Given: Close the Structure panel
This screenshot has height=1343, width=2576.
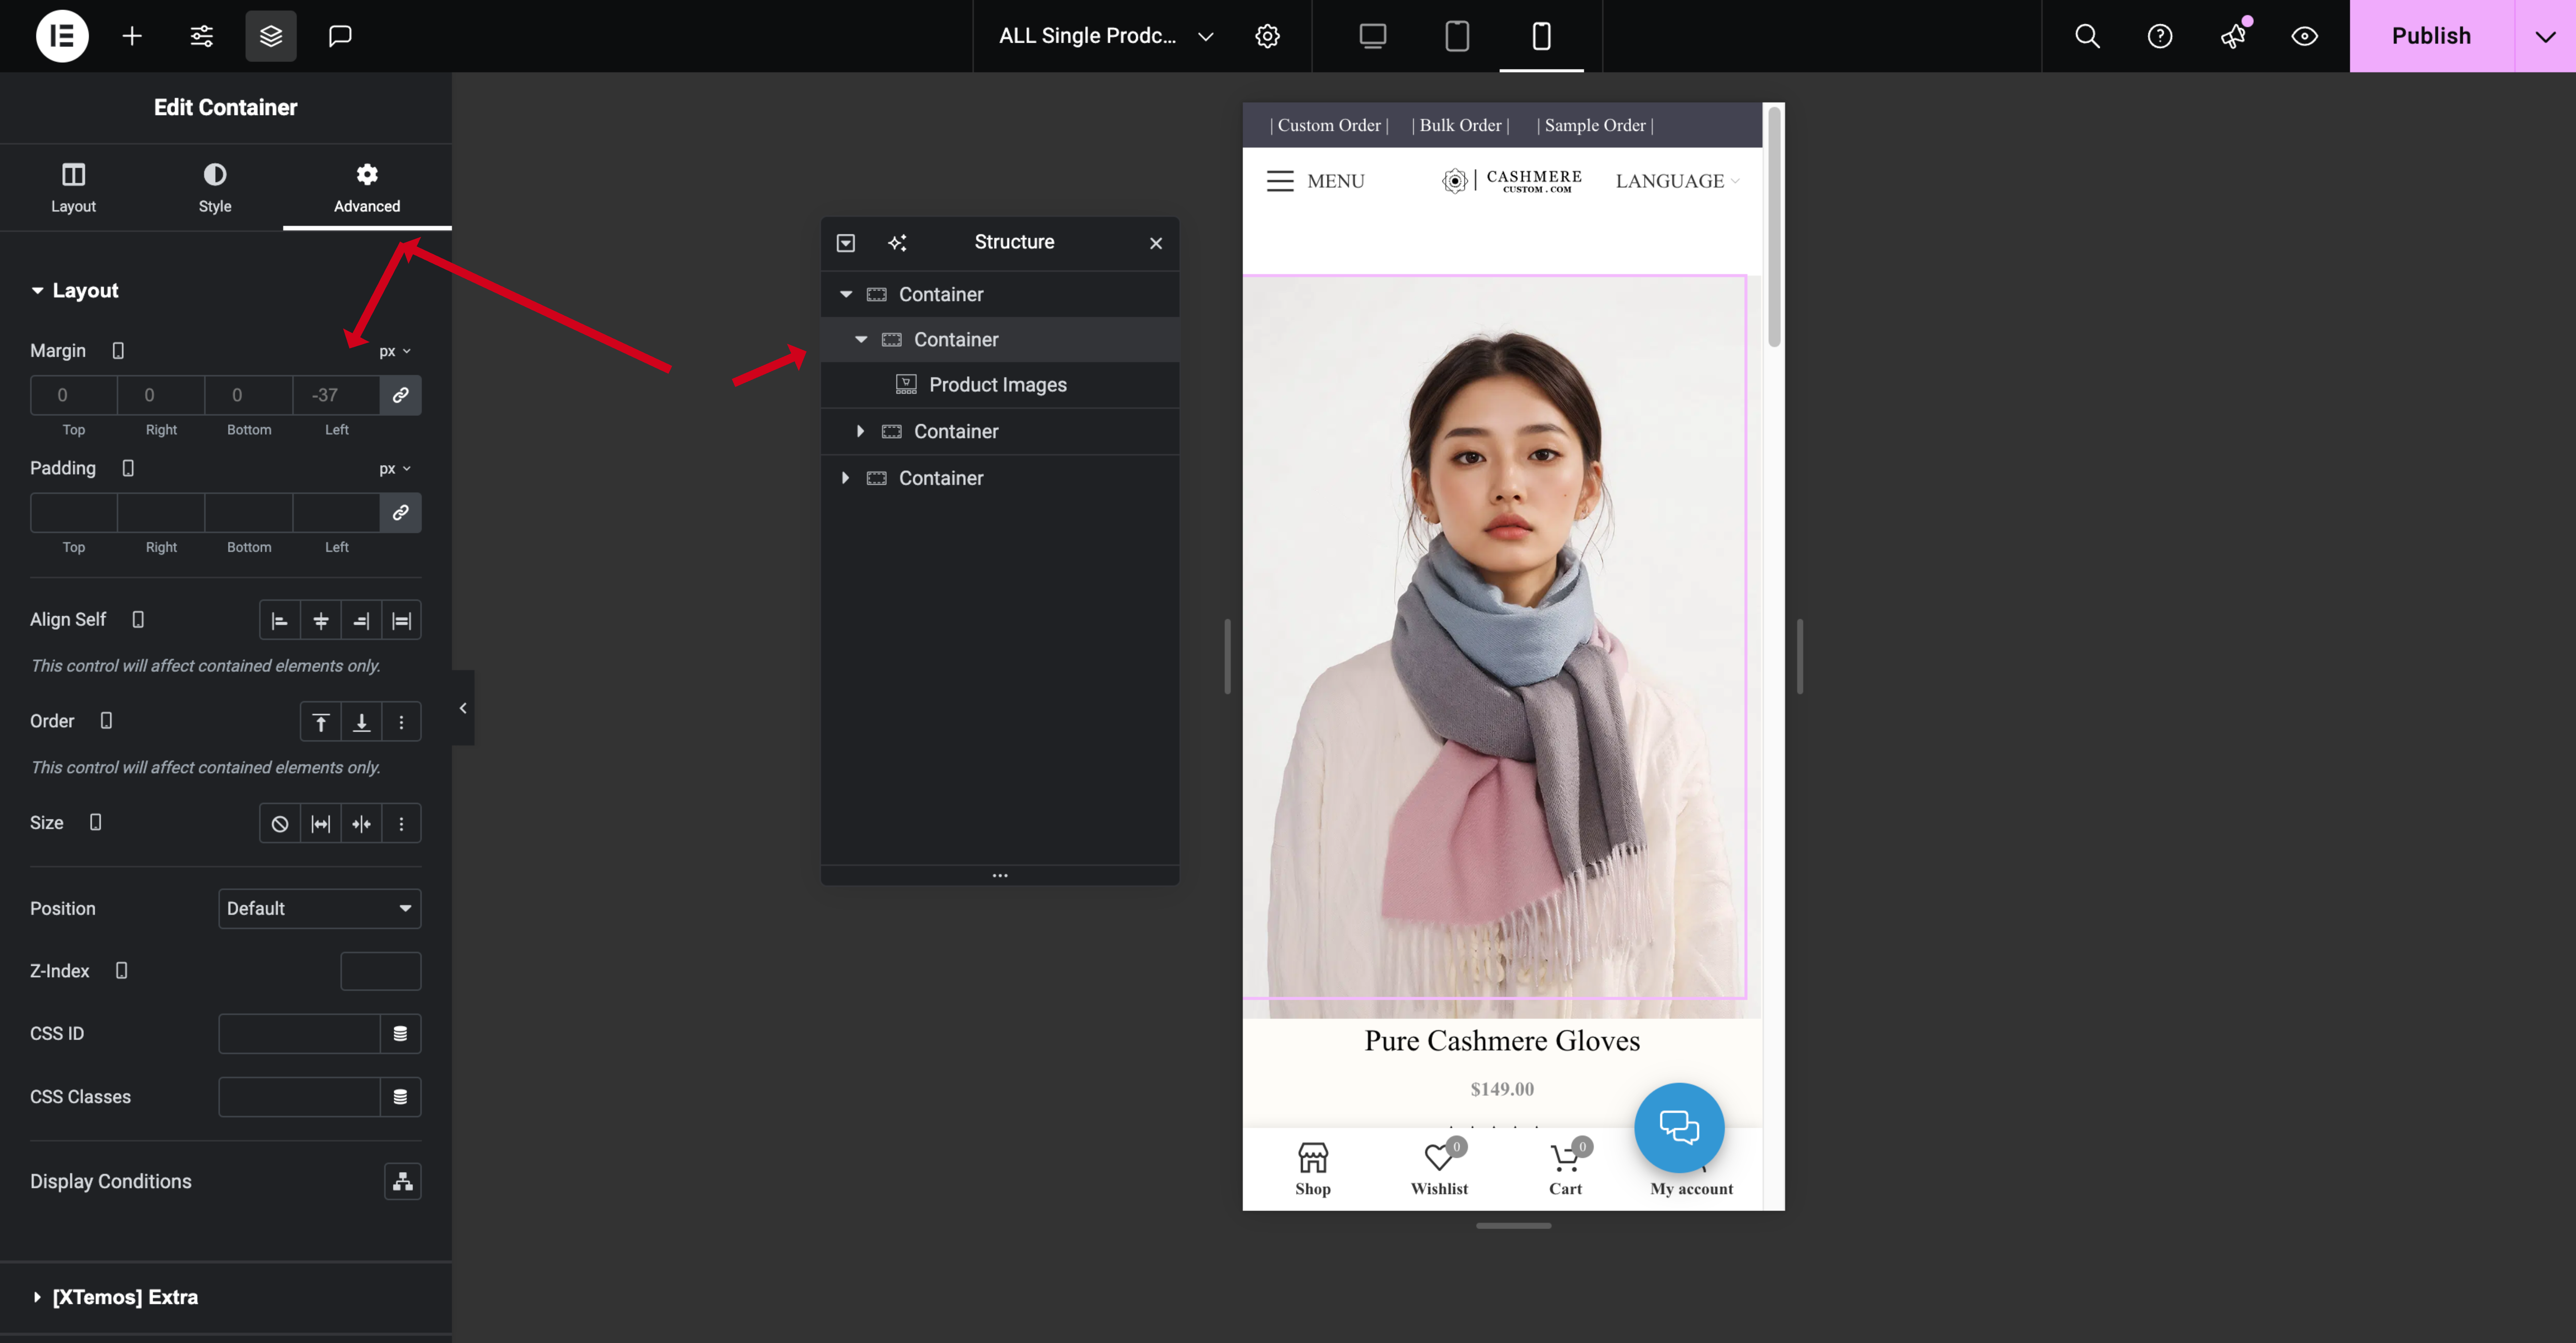Looking at the screenshot, I should [x=1156, y=243].
